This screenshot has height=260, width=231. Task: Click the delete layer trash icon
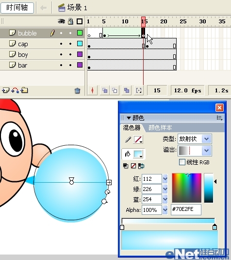(x=77, y=90)
